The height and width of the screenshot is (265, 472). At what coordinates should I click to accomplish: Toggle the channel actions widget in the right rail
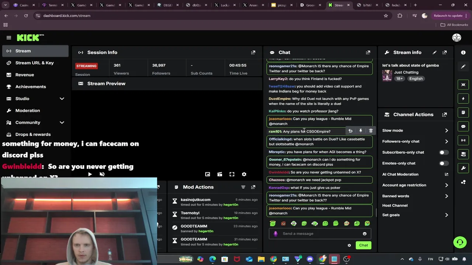point(463,154)
